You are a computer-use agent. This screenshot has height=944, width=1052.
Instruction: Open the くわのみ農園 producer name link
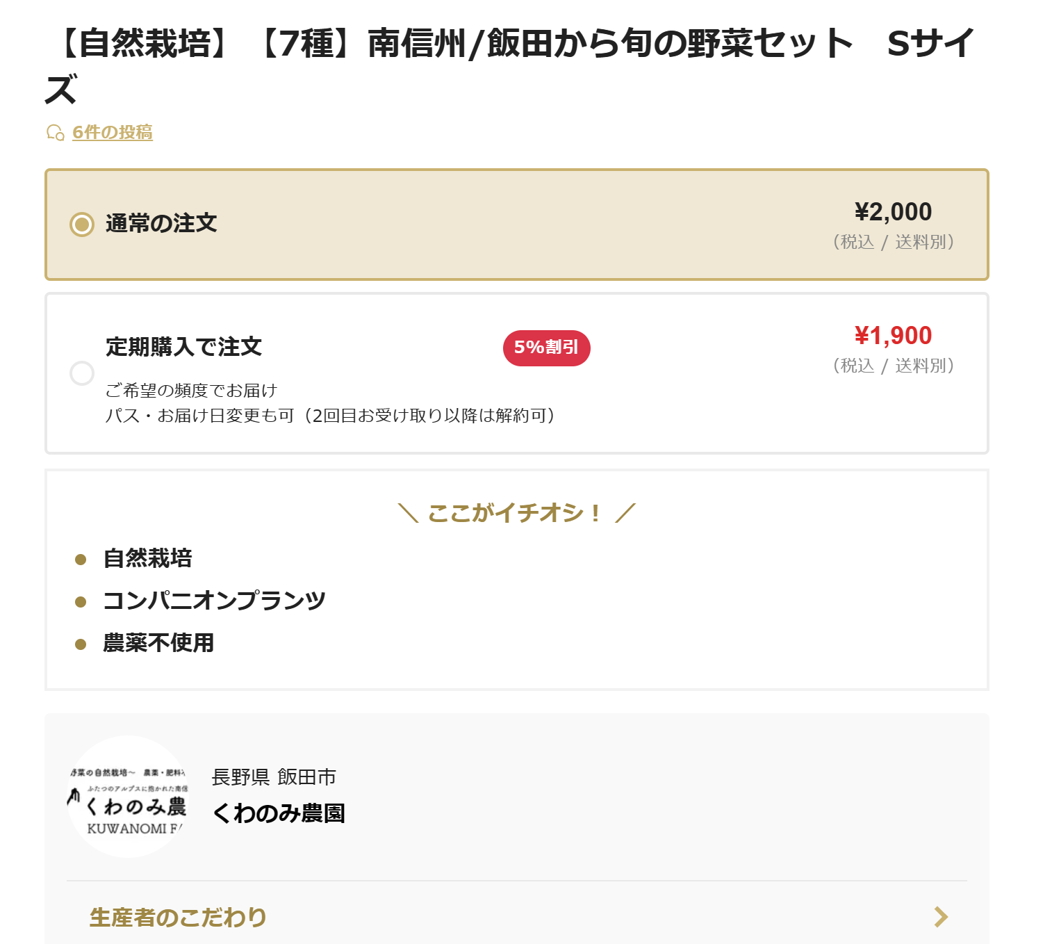point(278,813)
